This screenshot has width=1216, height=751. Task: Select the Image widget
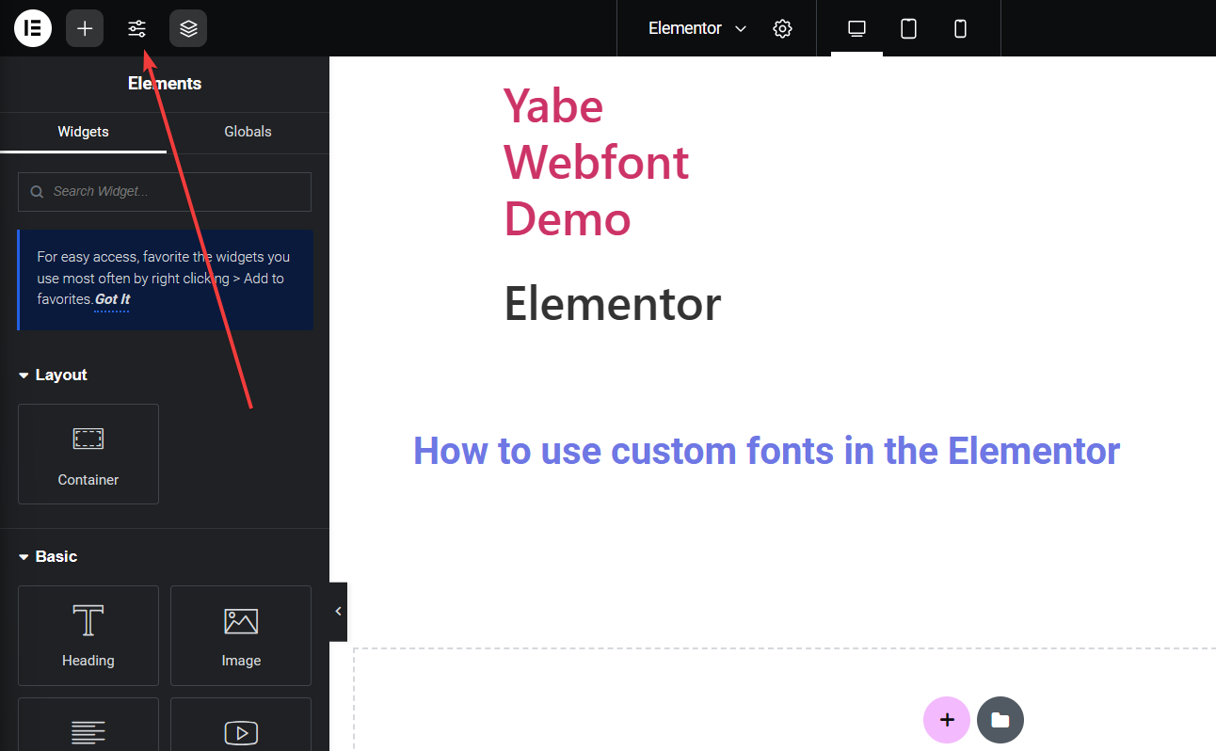[241, 635]
